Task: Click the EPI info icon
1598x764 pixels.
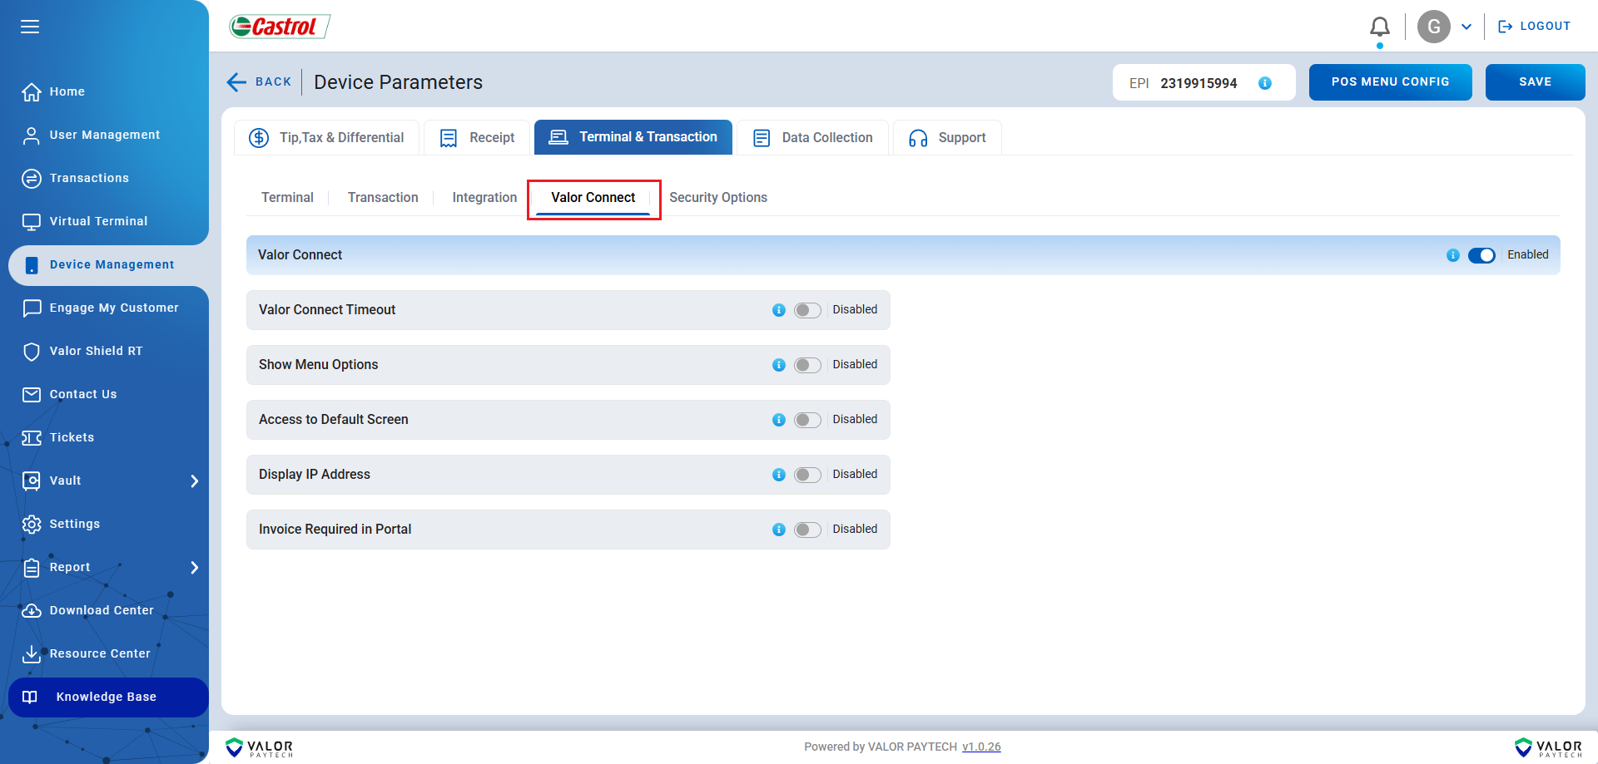Action: click(x=1265, y=83)
